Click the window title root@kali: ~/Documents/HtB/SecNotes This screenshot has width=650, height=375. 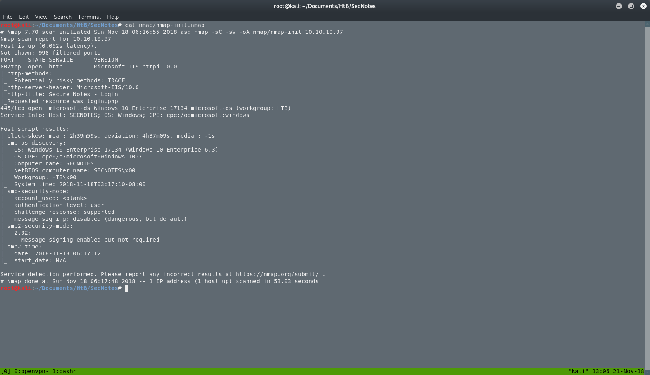coord(325,6)
